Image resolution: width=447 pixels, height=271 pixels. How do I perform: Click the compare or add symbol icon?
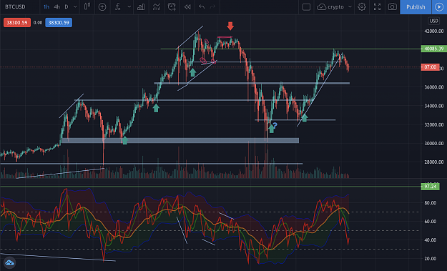(102, 7)
